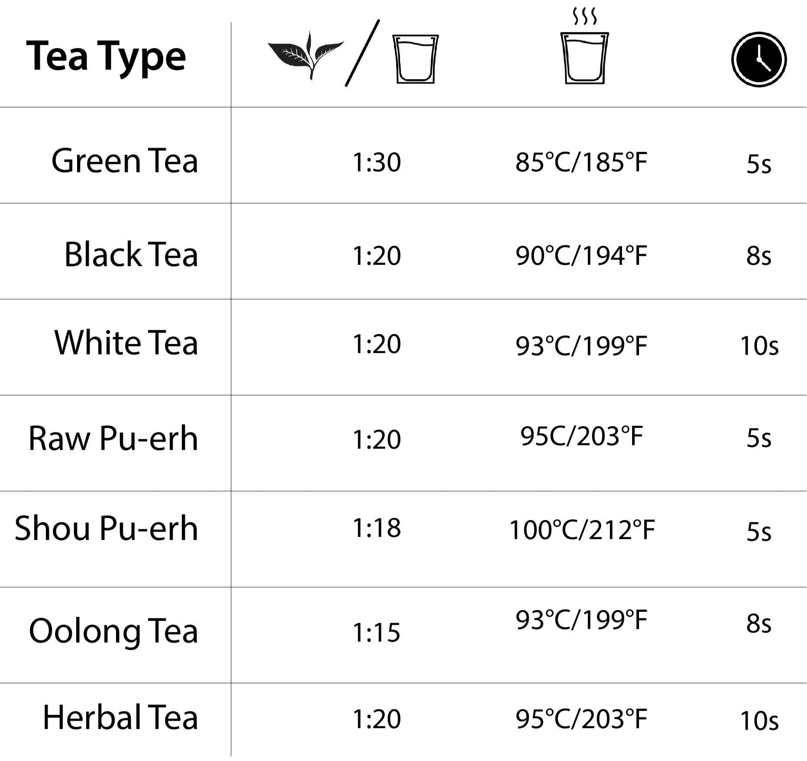The width and height of the screenshot is (807, 761).
Task: Select the Black Tea row label
Action: click(x=131, y=254)
